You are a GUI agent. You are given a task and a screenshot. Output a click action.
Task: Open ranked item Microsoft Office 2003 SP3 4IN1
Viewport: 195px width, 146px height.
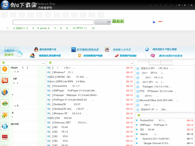(x=159, y=100)
